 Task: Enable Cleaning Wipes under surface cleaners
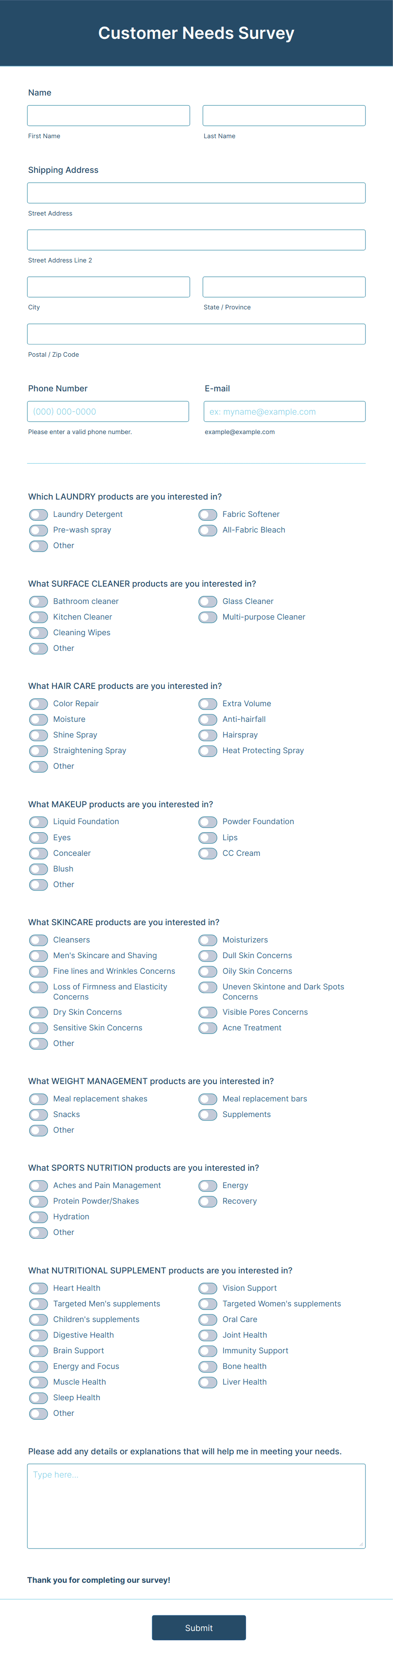tap(38, 633)
